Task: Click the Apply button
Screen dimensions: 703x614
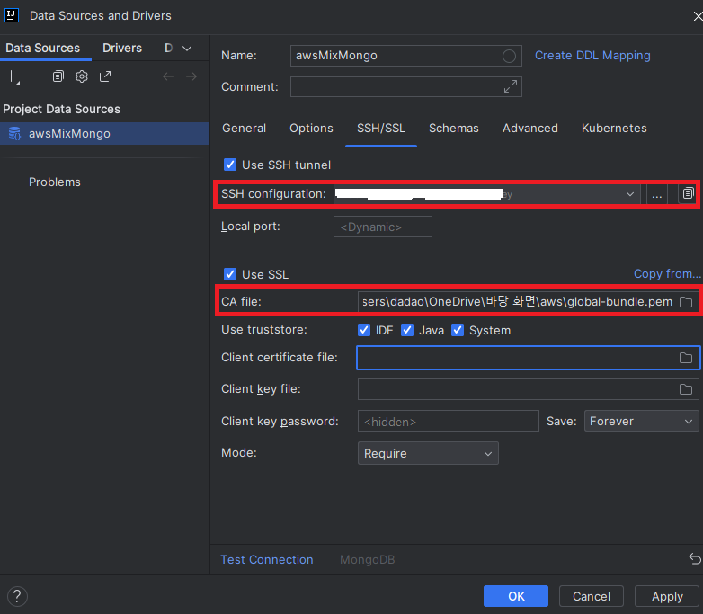Action: click(x=667, y=596)
